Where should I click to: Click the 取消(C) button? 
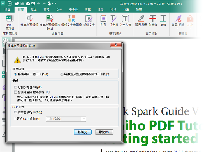(x=104, y=132)
